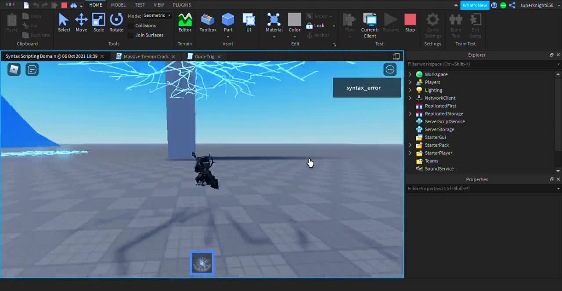This screenshot has width=562, height=291.
Task: Insert a Part from the ribbon
Action: point(228,22)
